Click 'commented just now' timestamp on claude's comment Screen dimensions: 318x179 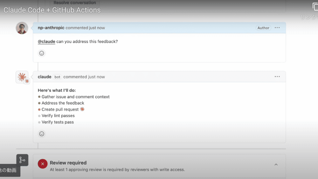click(x=84, y=77)
